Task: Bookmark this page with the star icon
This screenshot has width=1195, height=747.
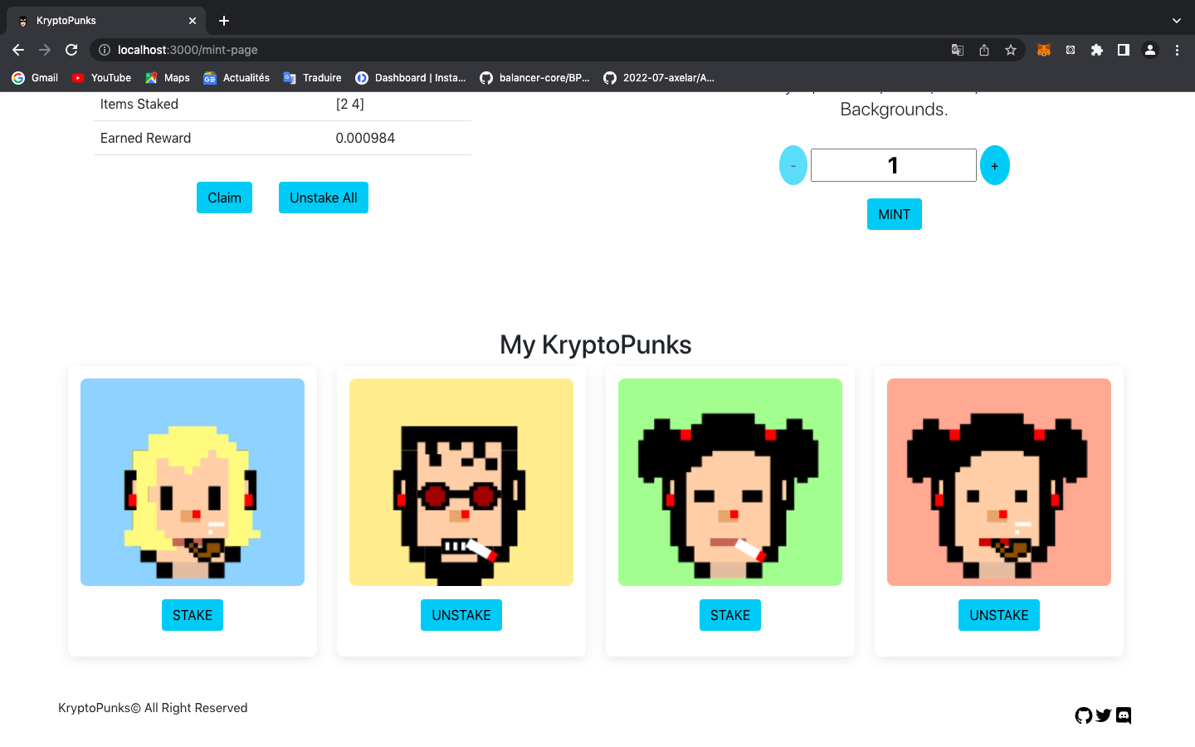Action: pyautogui.click(x=1011, y=50)
